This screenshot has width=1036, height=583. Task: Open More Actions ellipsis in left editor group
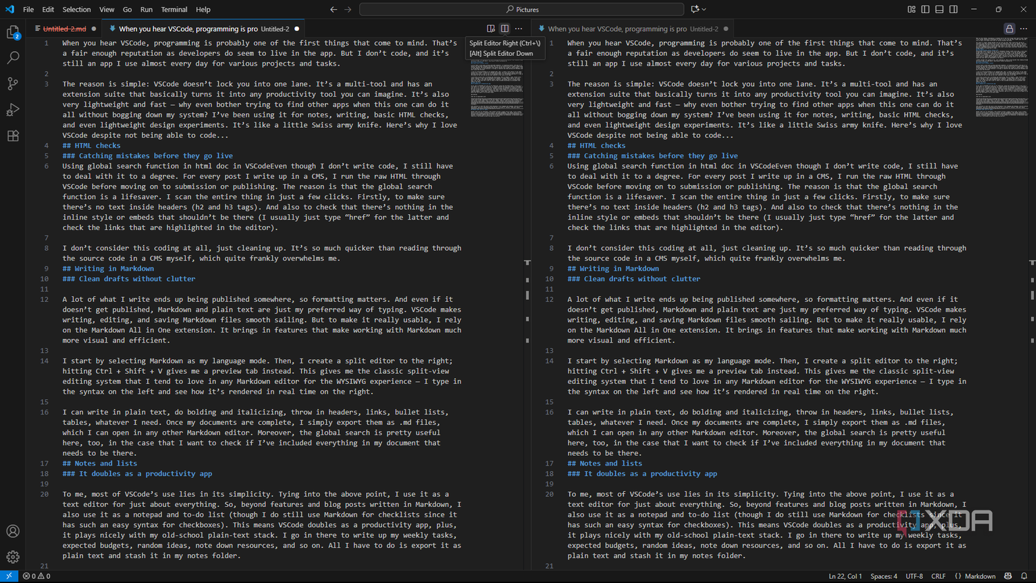[519, 28]
